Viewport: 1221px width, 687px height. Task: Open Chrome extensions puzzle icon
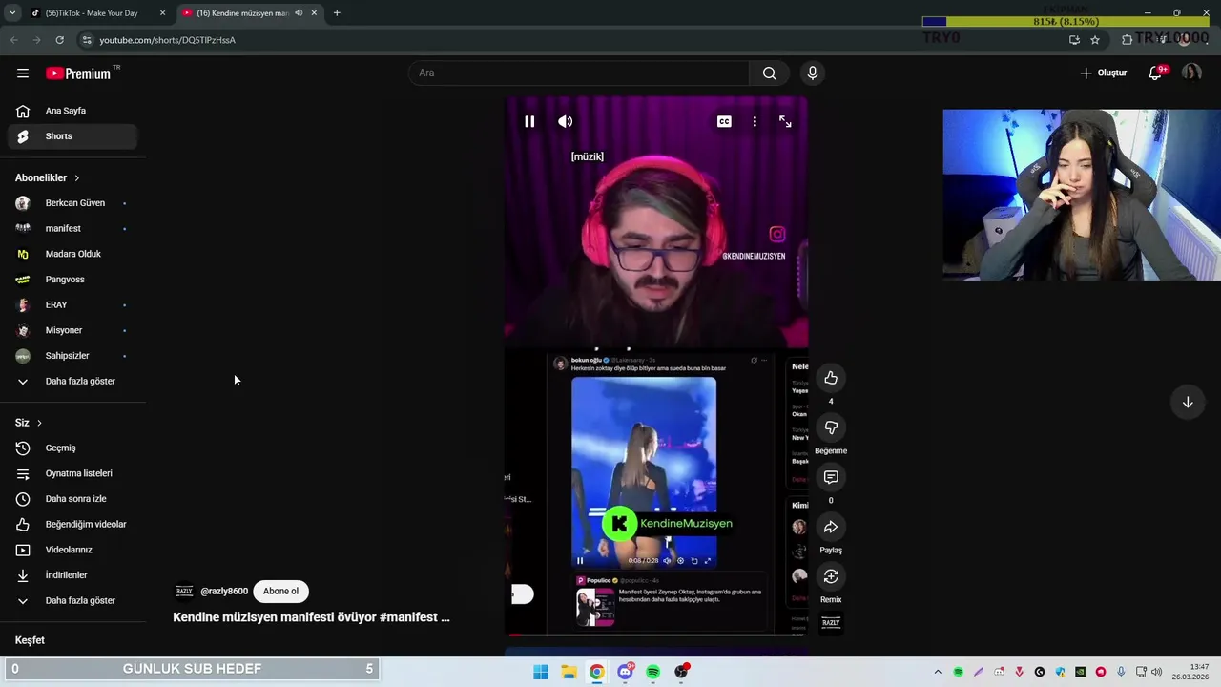click(x=1127, y=40)
